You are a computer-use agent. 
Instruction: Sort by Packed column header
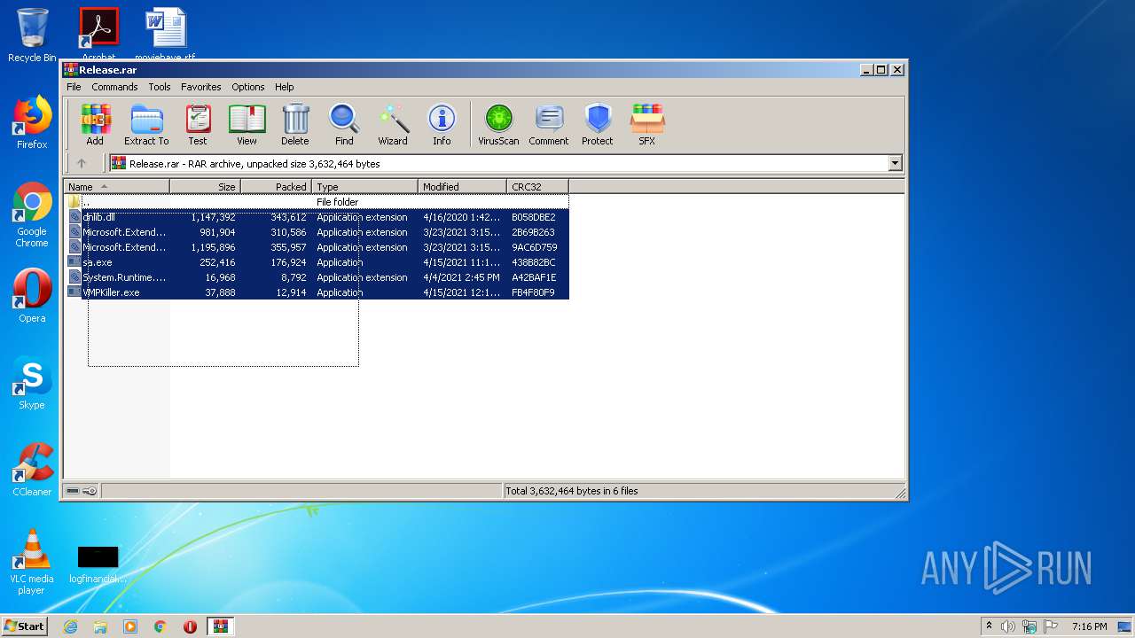coord(276,187)
